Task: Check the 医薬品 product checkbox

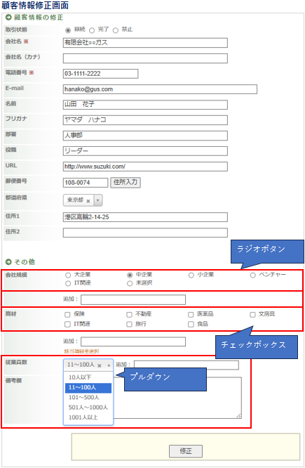Action: [x=191, y=315]
